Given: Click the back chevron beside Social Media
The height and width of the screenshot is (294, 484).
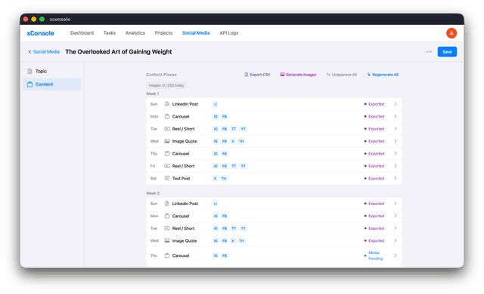Looking at the screenshot, I should [x=29, y=52].
